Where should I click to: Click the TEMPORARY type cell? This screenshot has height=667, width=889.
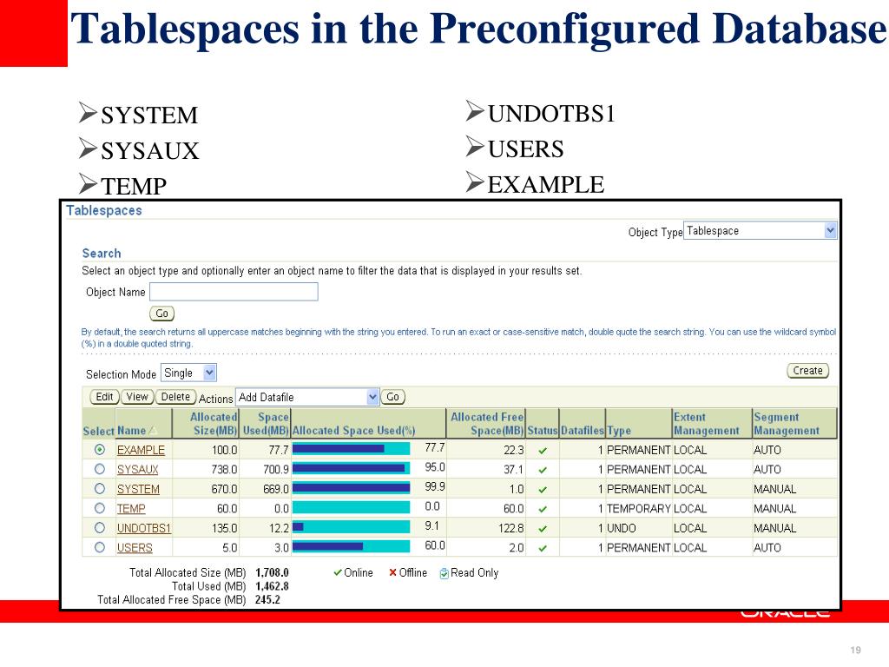point(638,509)
